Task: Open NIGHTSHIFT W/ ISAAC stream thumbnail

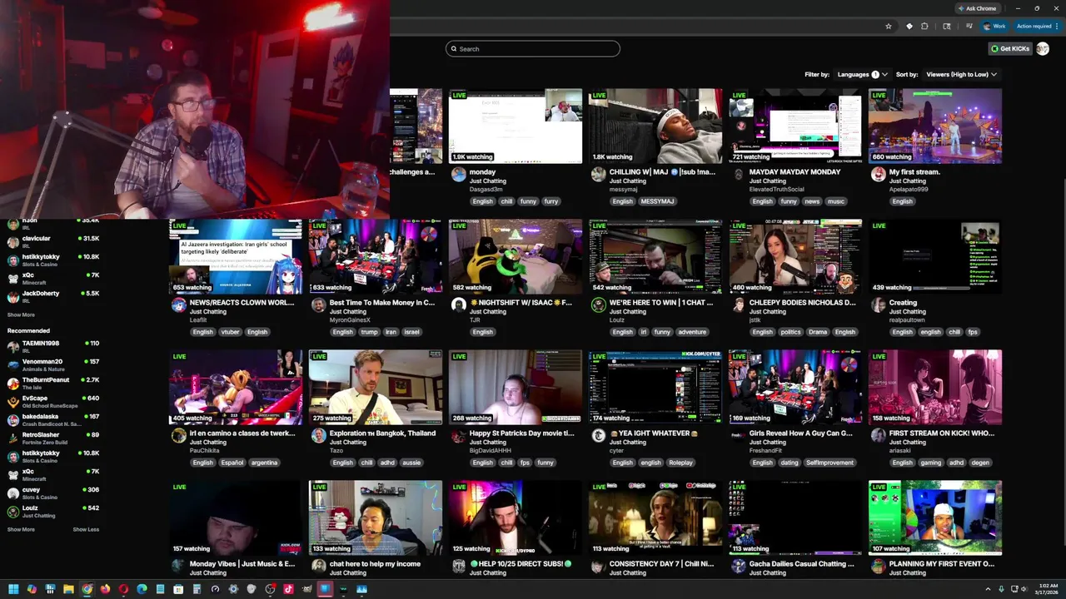Action: (x=516, y=256)
